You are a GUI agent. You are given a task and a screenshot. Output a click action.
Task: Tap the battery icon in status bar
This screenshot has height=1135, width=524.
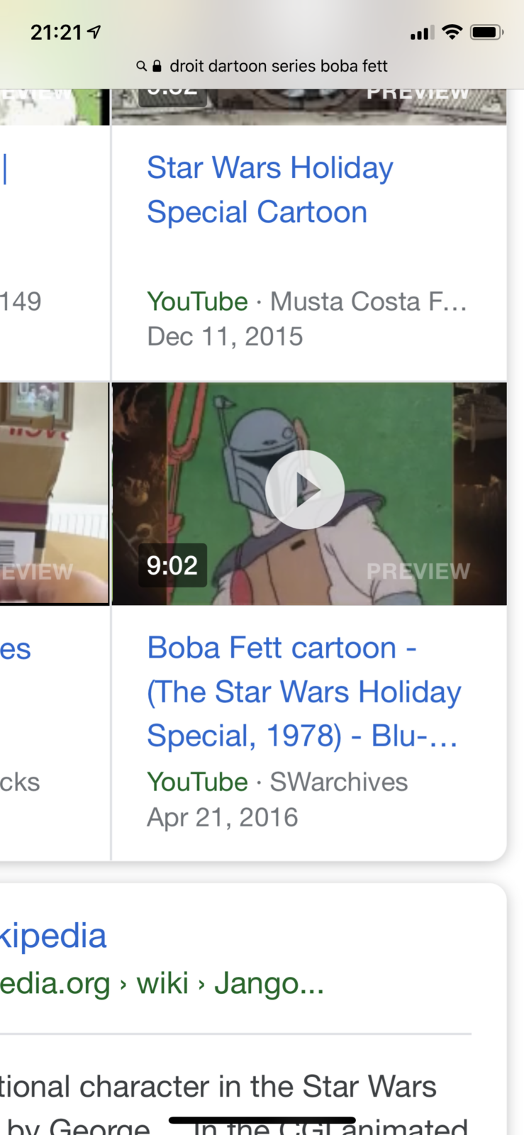486,32
